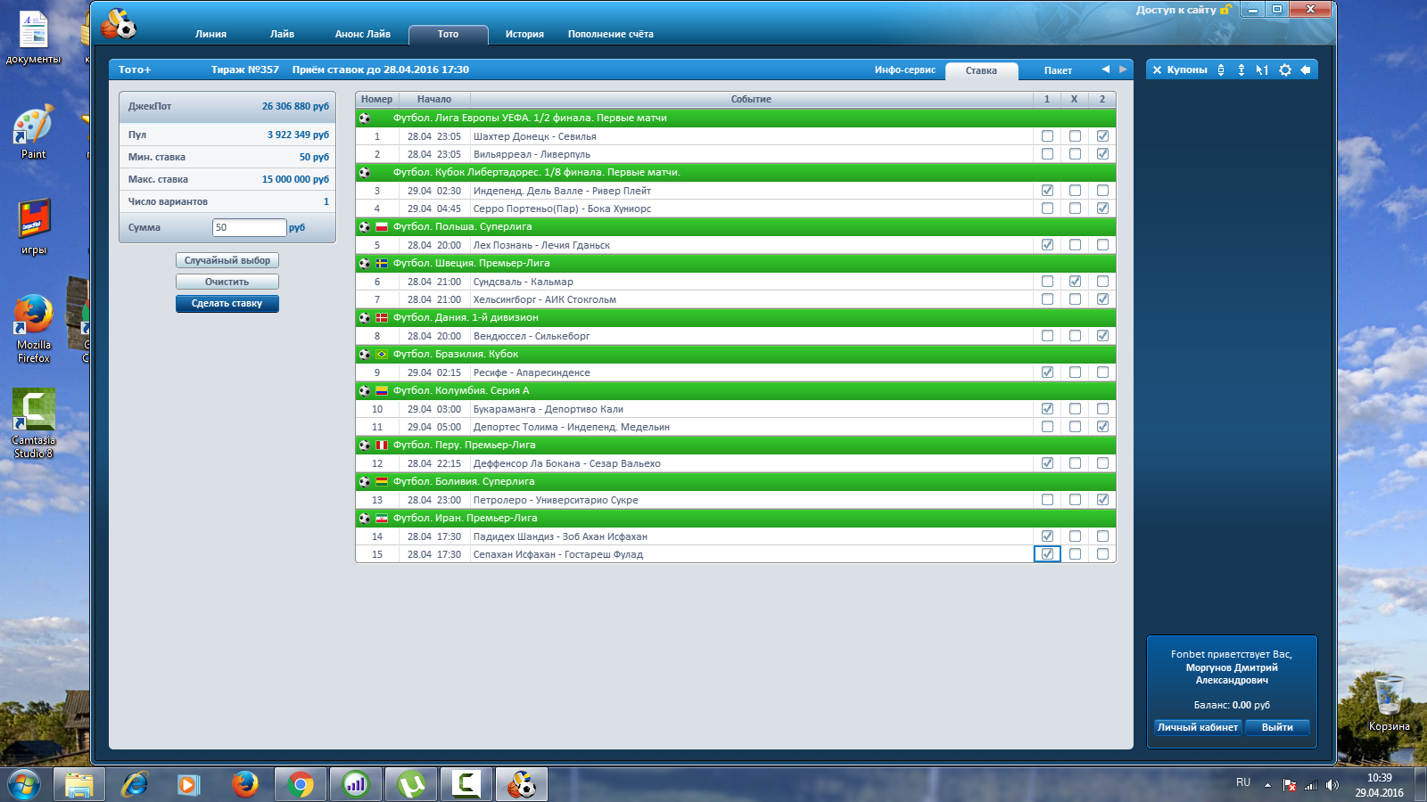This screenshot has height=802, width=1427.
Task: Click the Доступ к сайту link
Action: (1176, 10)
